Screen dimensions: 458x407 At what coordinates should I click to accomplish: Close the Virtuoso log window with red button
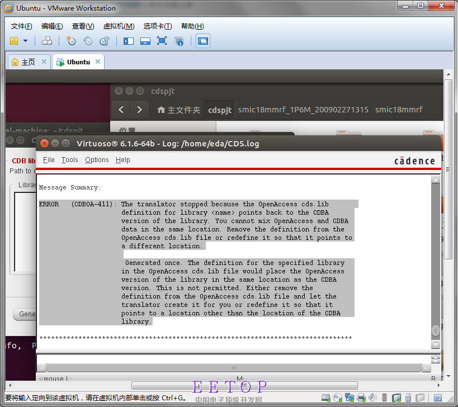44,143
